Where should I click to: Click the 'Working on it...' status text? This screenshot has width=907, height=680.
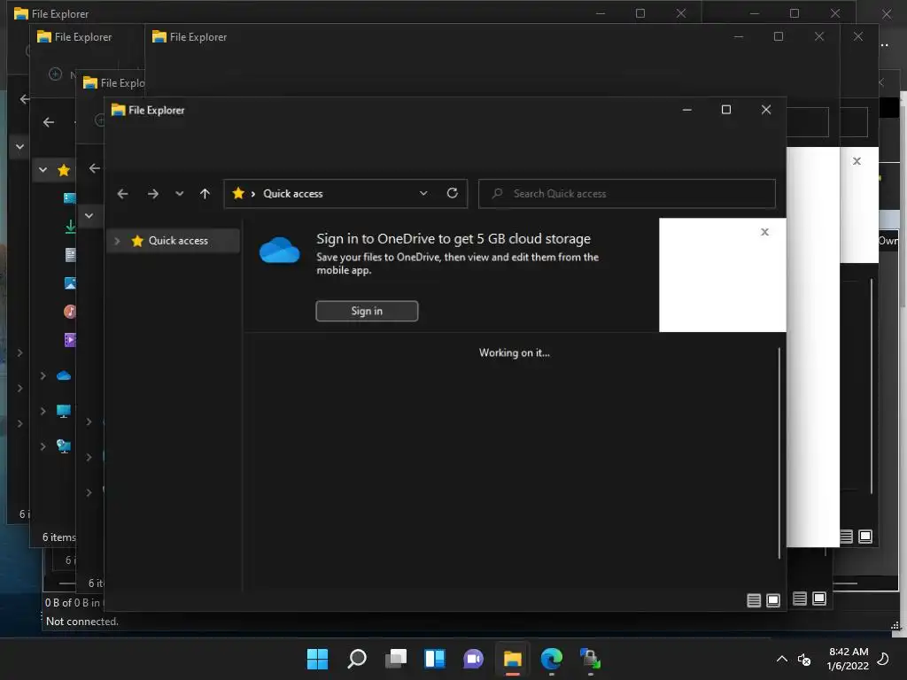tap(515, 352)
